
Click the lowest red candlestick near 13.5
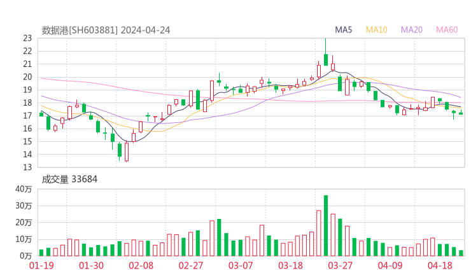127,152
